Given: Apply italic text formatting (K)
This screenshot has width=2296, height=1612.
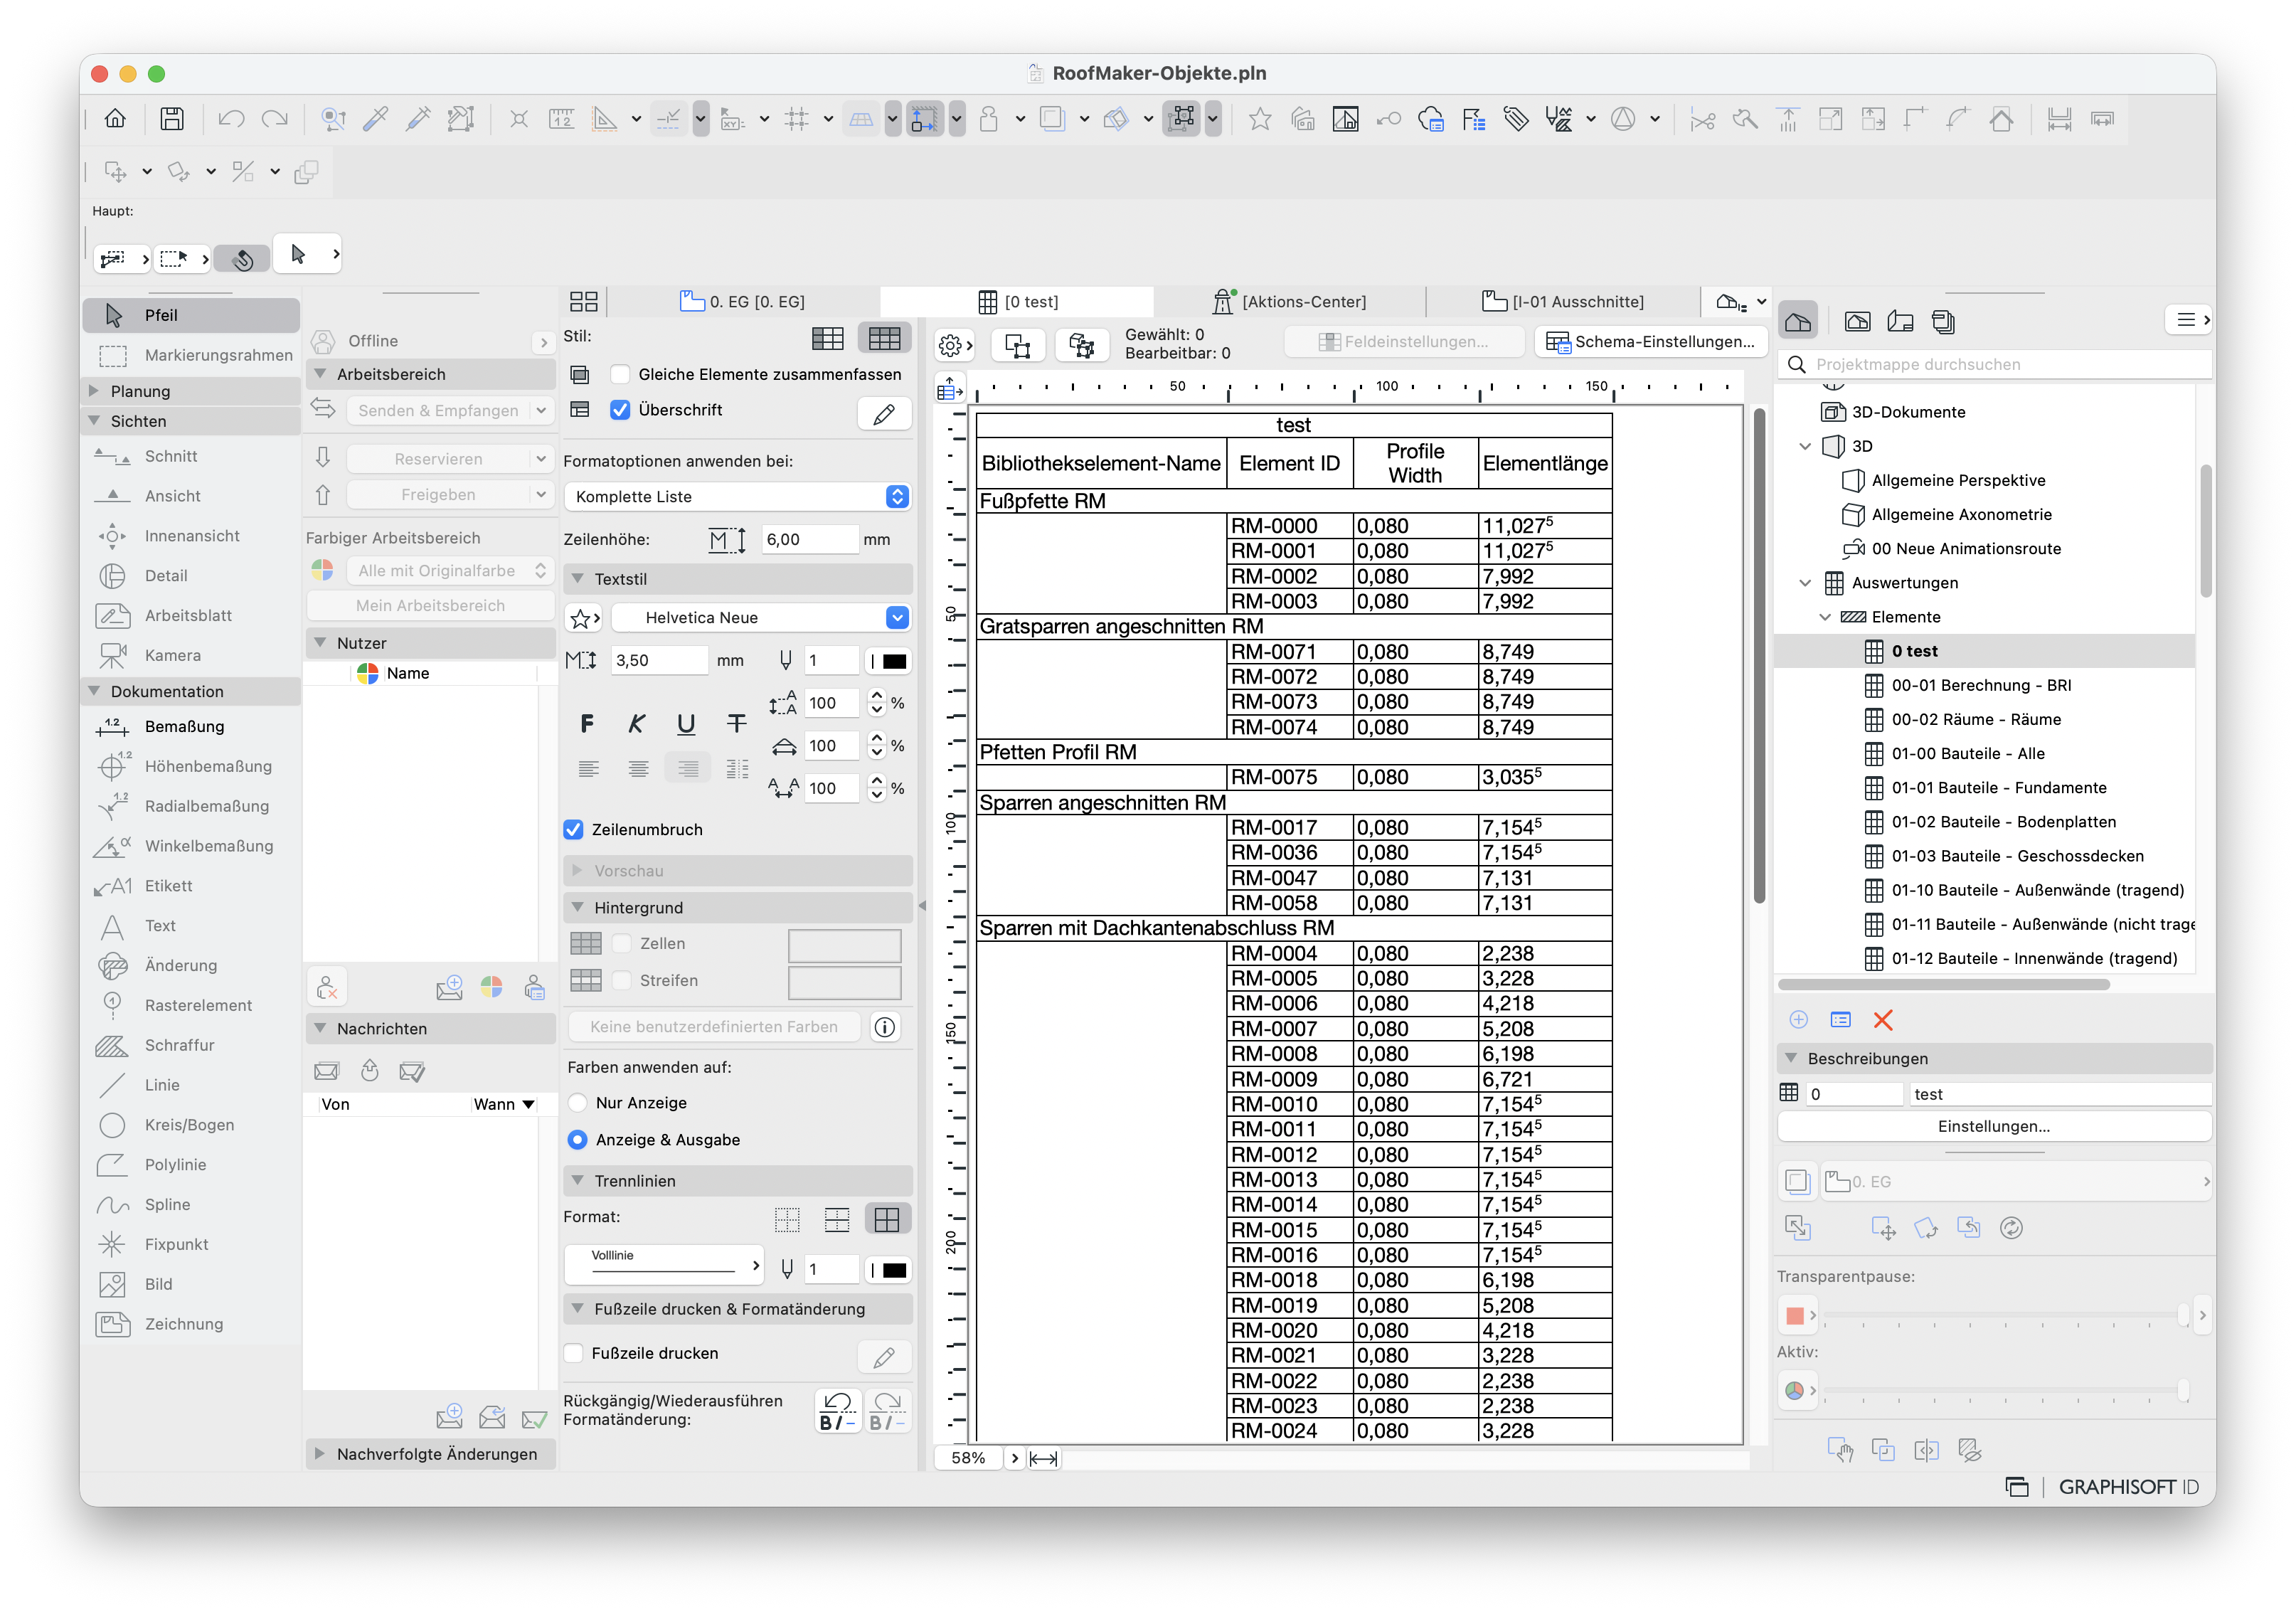Looking at the screenshot, I should [637, 724].
